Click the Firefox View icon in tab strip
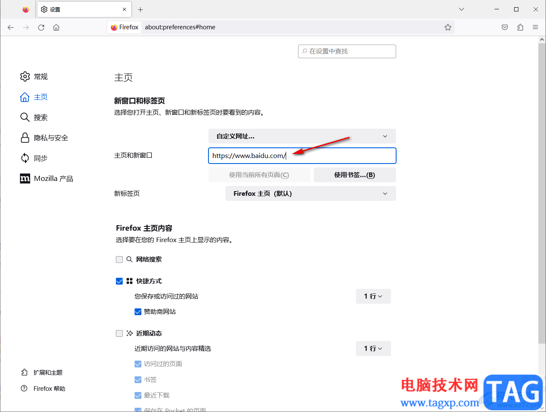The width and height of the screenshot is (546, 412). point(26,9)
